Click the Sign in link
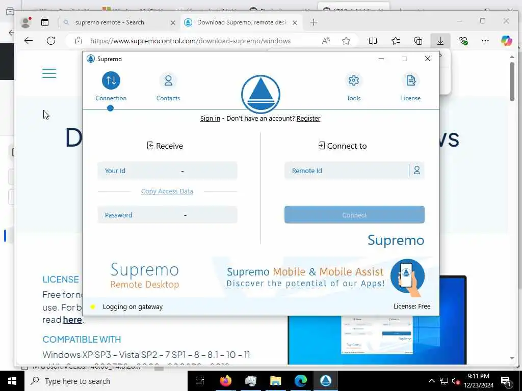 coord(210,118)
